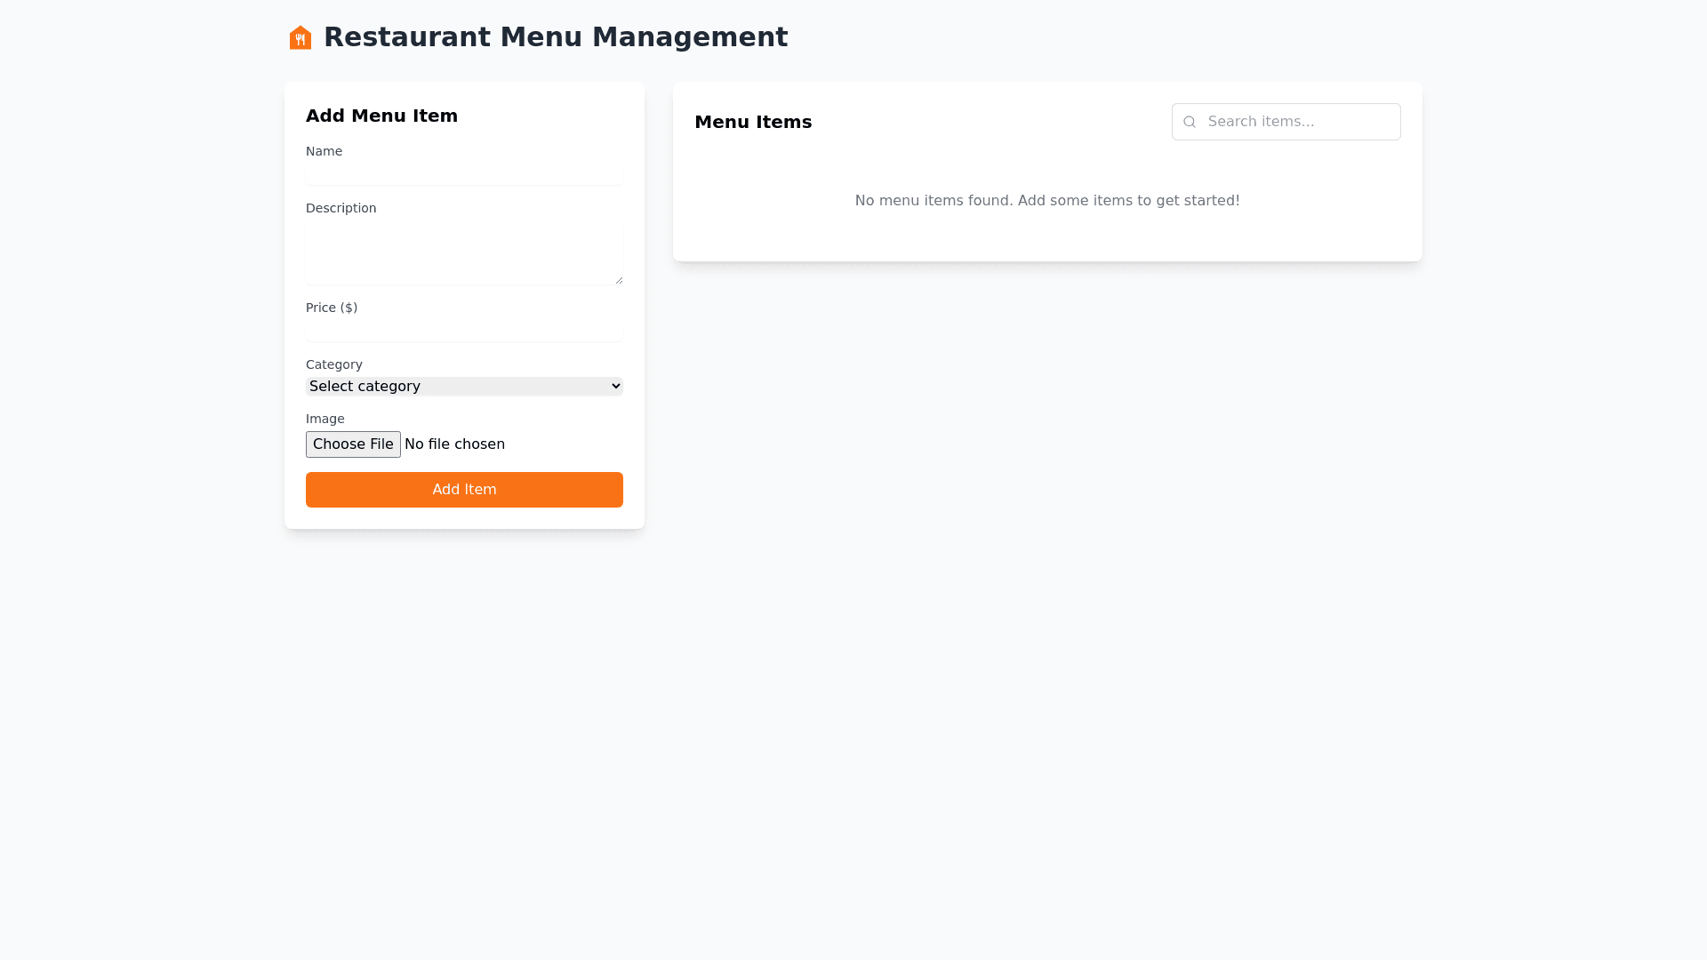
Task: Click the Add Menu Item heading
Action: pyautogui.click(x=381, y=116)
